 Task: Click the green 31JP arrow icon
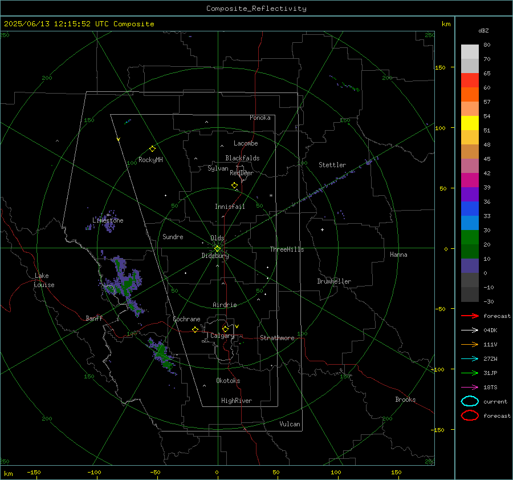tap(470, 373)
